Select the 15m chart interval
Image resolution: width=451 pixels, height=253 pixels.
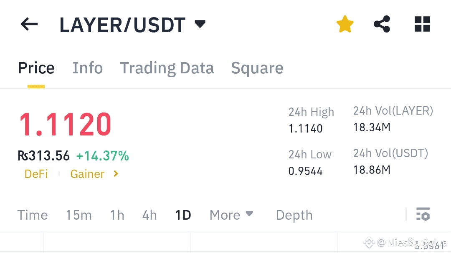pyautogui.click(x=79, y=215)
